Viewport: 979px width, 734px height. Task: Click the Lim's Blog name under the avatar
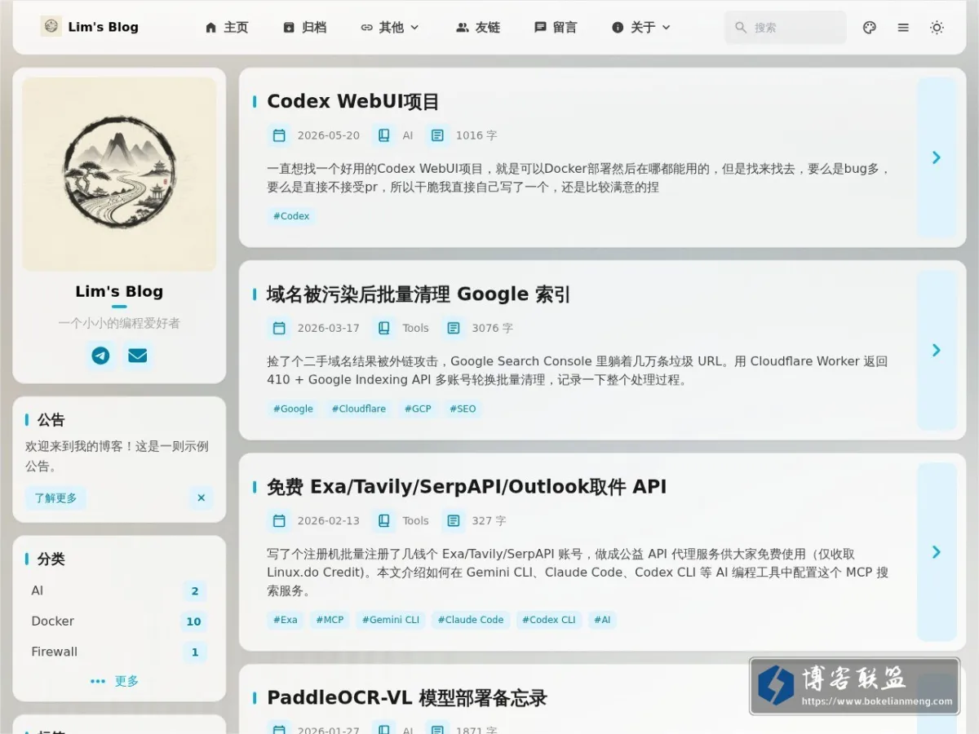click(x=119, y=291)
